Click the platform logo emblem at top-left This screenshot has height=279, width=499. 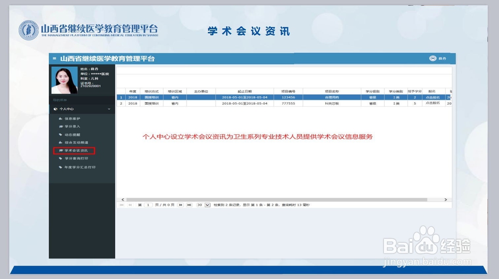coord(28,30)
